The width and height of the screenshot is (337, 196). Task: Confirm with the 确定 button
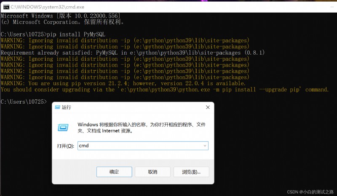[114, 172]
